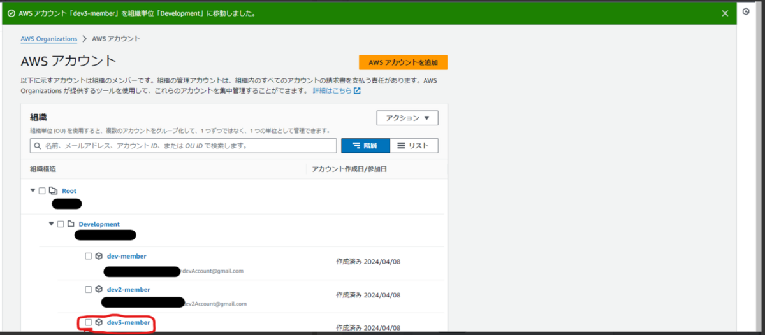Click the dev2-member 作成済み 2024/04/08 date

click(x=368, y=295)
